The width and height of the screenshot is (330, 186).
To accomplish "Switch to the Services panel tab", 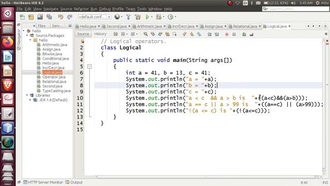I will click(57, 26).
